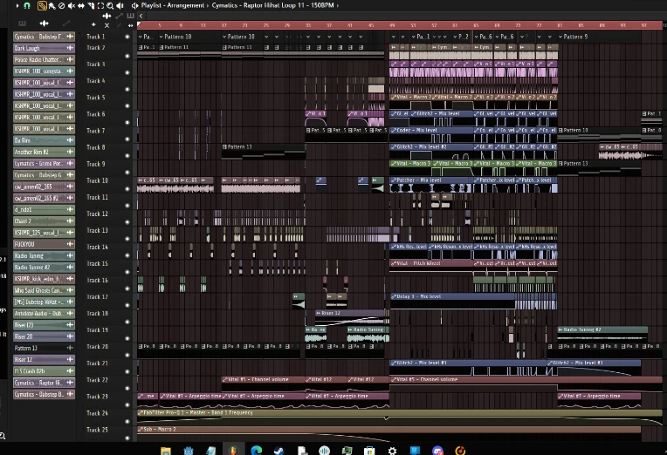The image size is (667, 455).
Task: Select Another Rim #2 picker item
Action: pos(44,152)
